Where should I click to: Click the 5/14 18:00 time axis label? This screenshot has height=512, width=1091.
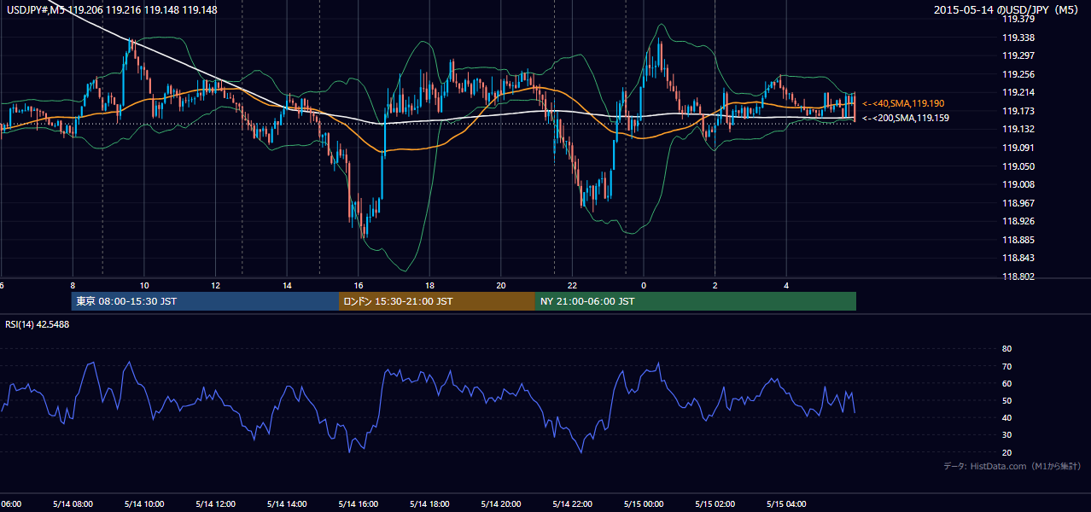pos(429,503)
